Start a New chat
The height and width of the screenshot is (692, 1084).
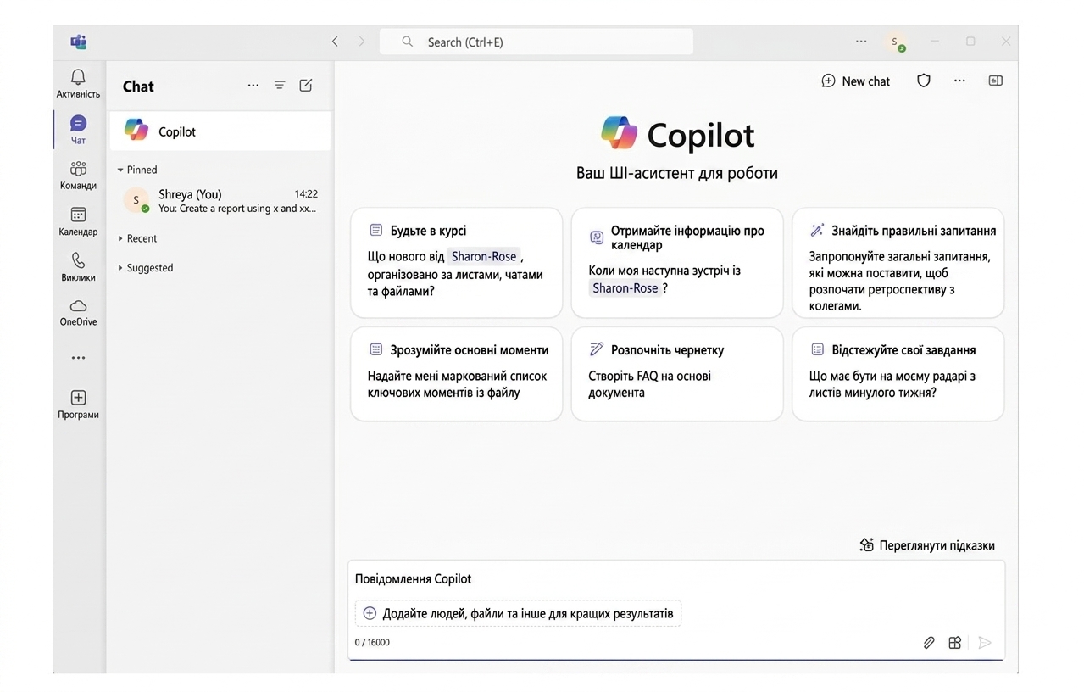coord(856,81)
